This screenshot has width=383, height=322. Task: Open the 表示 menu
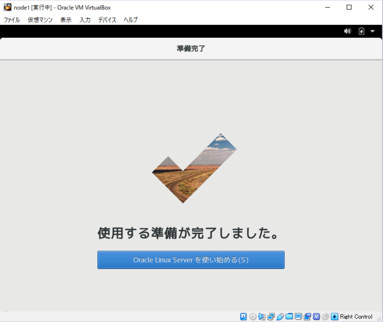[x=66, y=20]
